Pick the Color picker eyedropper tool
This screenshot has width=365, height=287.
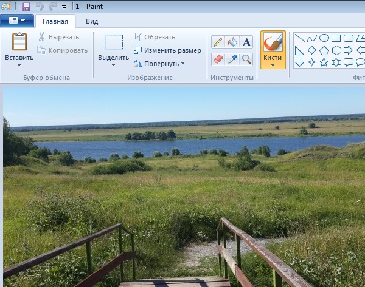pos(232,59)
